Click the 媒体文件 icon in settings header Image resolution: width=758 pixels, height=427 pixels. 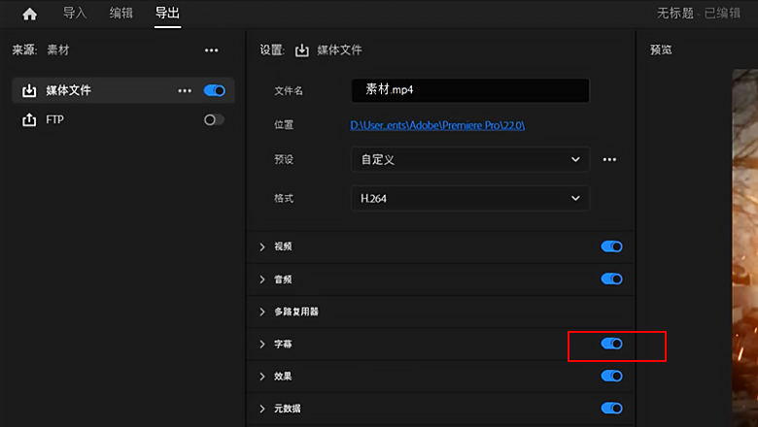pyautogui.click(x=301, y=50)
